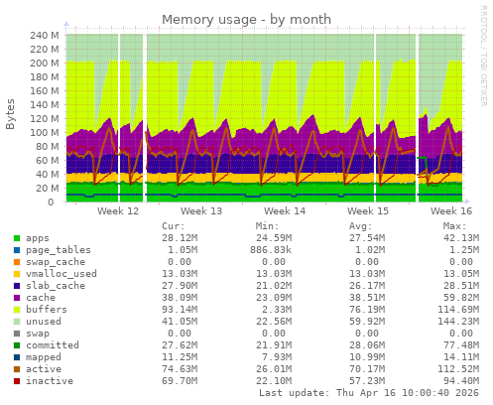Click the 'Bytes' y-axis label
The height and width of the screenshot is (405, 493).
pyautogui.click(x=10, y=114)
